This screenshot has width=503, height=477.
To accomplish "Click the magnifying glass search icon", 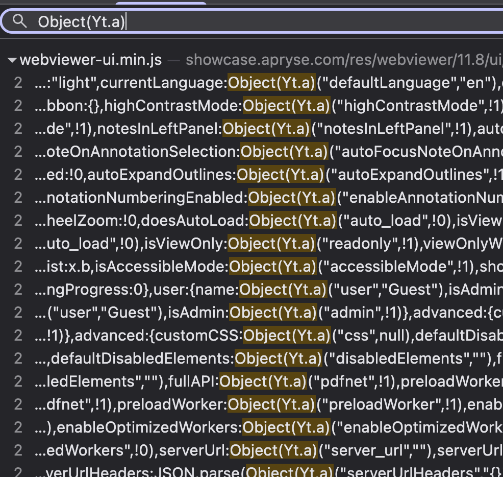I will pyautogui.click(x=19, y=21).
